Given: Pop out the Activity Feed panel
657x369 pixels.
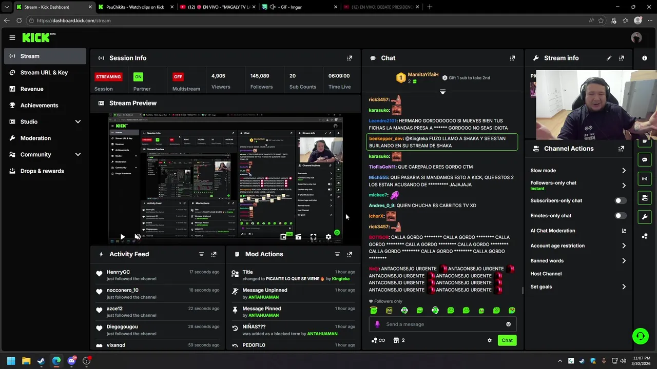Looking at the screenshot, I should pos(214,254).
